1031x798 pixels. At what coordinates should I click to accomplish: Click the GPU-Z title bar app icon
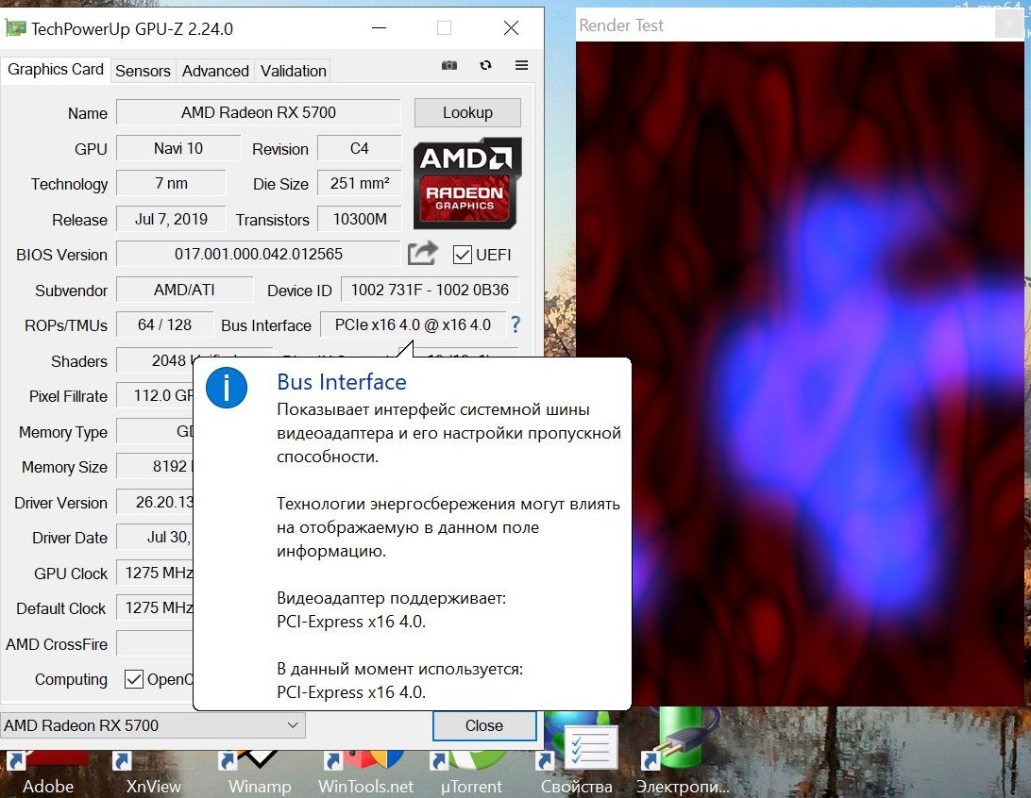click(15, 28)
